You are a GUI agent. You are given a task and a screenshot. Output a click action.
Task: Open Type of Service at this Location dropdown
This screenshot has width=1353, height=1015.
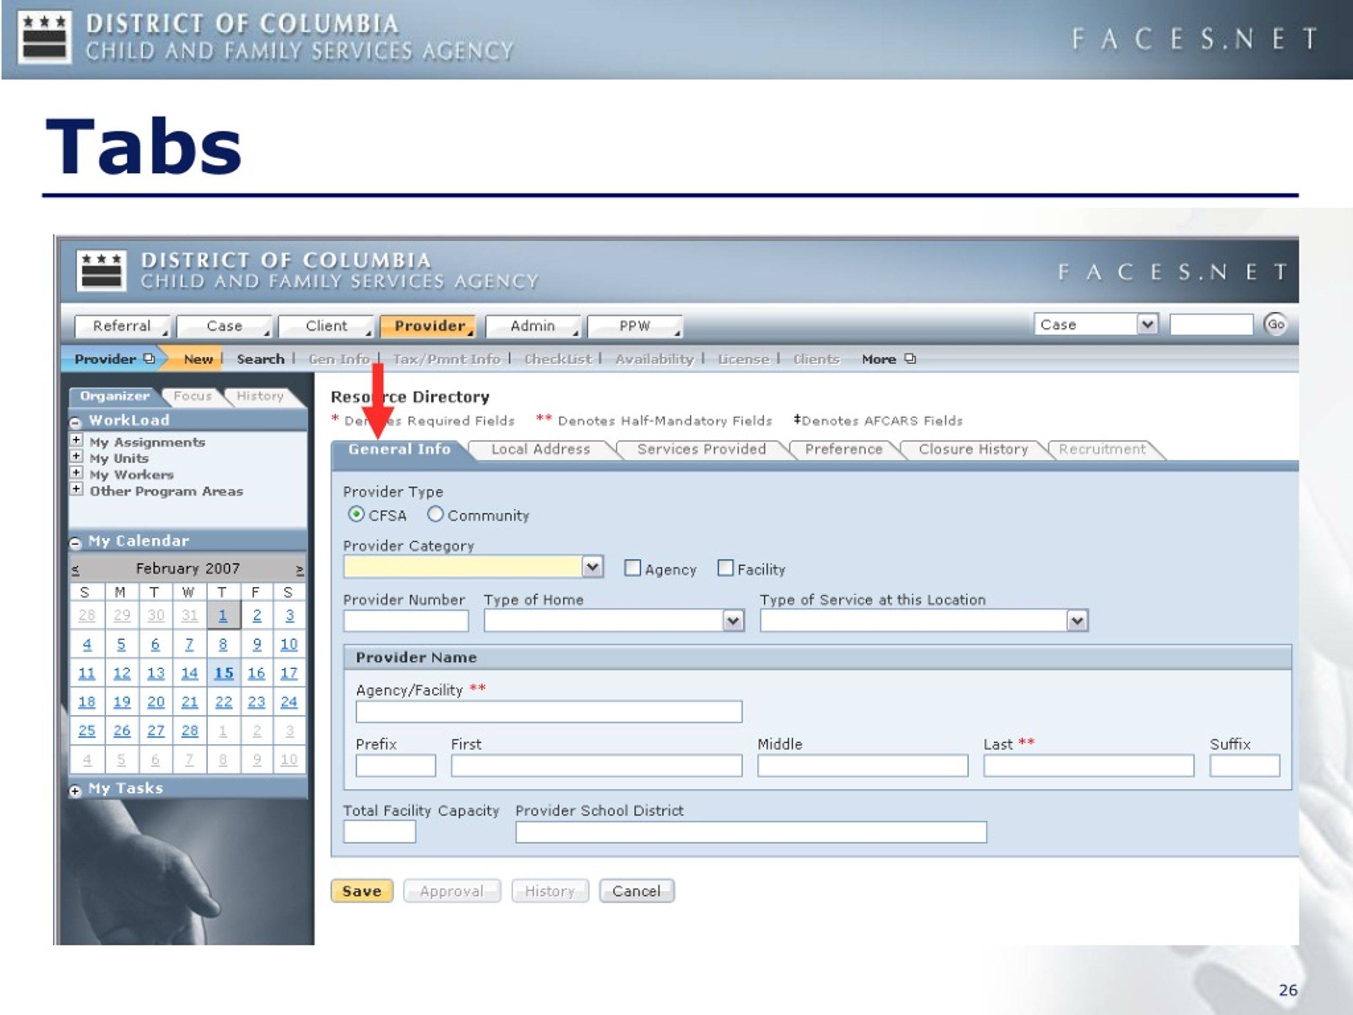1077,621
